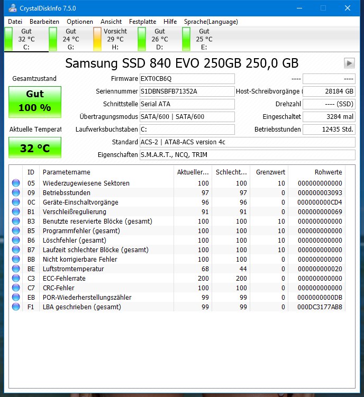The width and height of the screenshot is (364, 397).
Task: Click the CrystalDiskInfo title bar app icon
Action: 11,8
